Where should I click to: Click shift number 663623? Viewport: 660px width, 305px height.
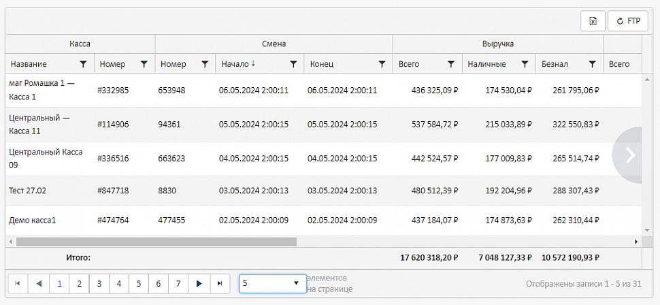pos(171,159)
